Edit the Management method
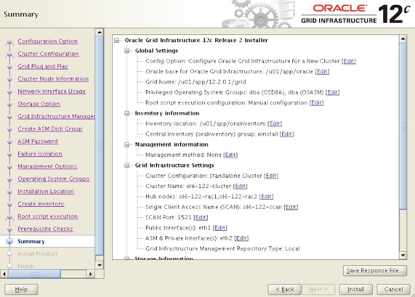The image size is (415, 297). (x=231, y=155)
